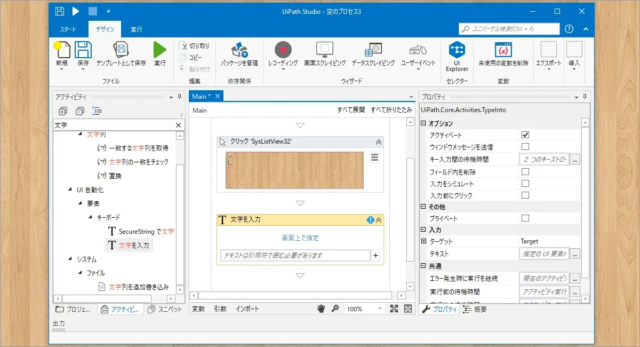Select 置換 activity in tree

pos(110,176)
